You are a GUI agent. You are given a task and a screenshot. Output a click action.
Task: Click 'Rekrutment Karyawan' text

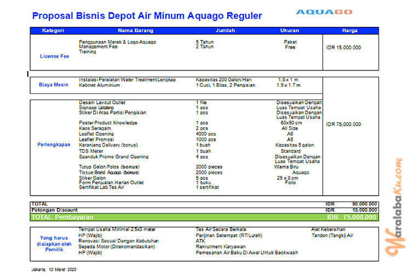point(221,246)
